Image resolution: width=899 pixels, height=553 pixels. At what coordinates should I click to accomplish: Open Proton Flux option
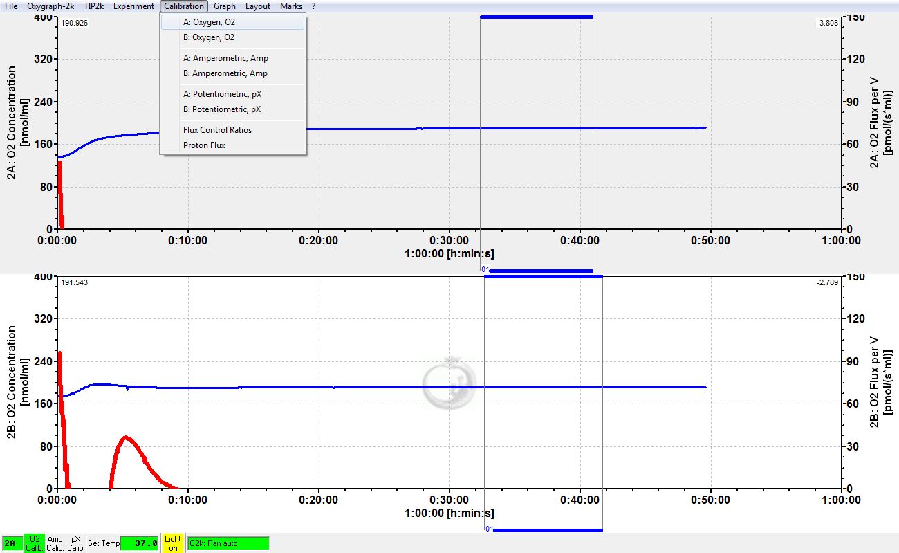coord(233,145)
